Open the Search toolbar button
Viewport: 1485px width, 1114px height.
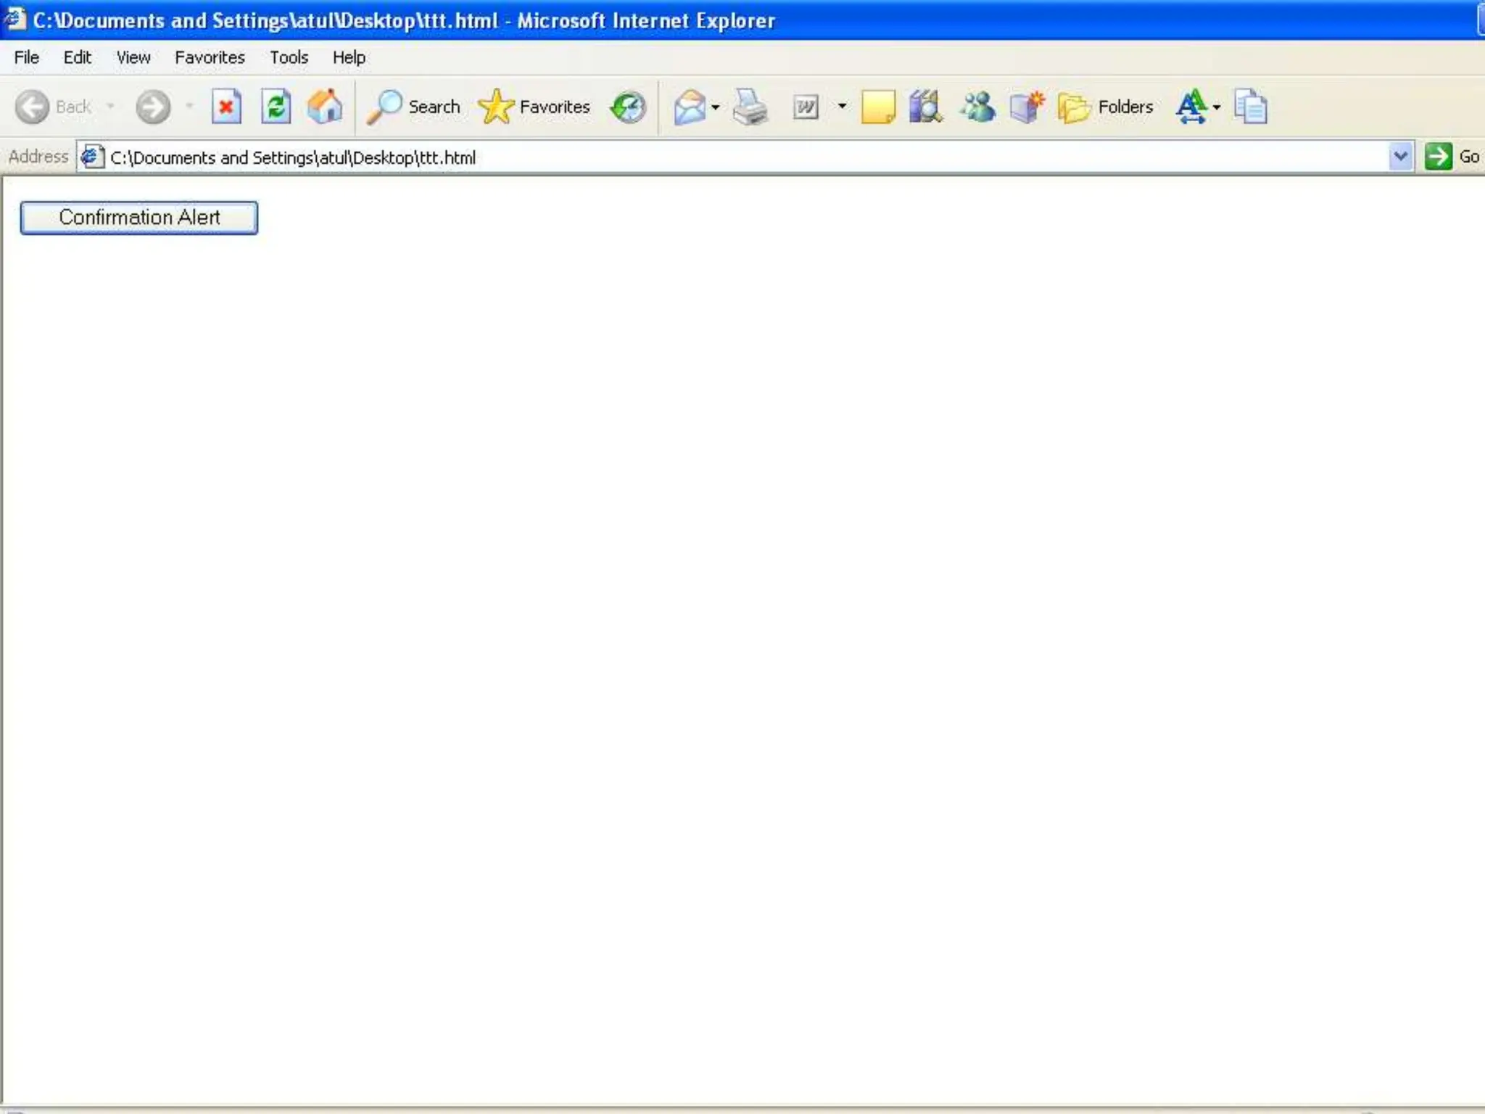[x=414, y=107]
